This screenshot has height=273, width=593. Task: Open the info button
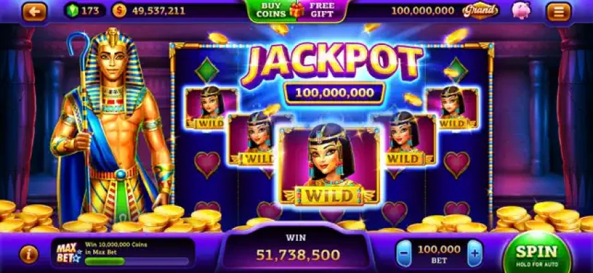[x=29, y=255]
